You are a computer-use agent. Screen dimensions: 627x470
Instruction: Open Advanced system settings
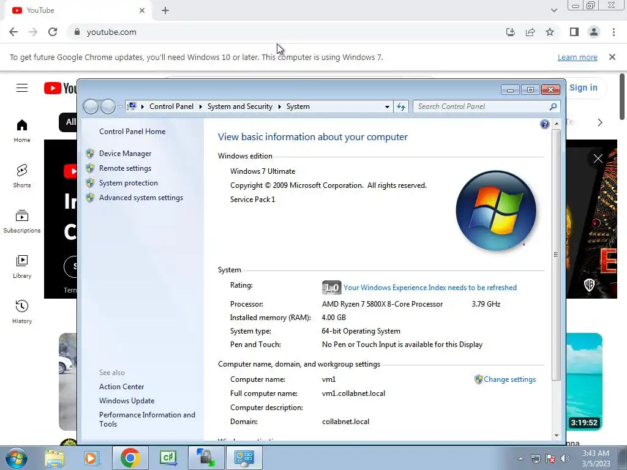141,198
